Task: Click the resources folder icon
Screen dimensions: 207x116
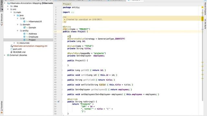Action: point(18,43)
